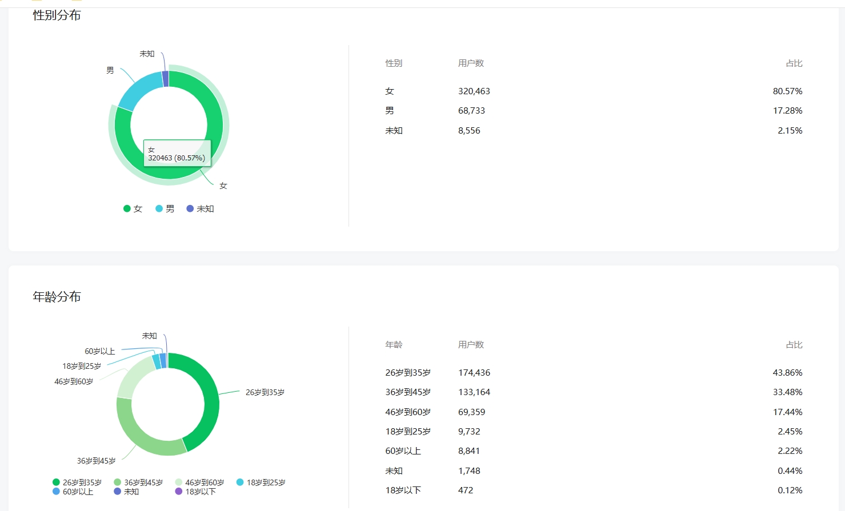Click 36岁到45岁 row in age table

(408, 392)
